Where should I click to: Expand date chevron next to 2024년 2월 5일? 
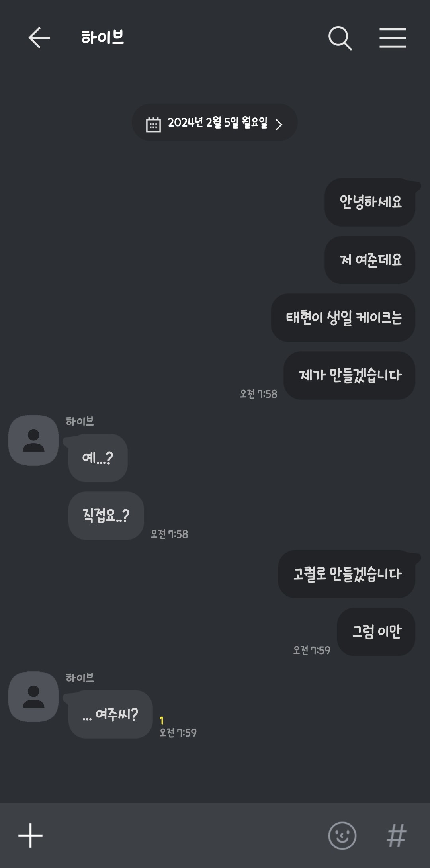[279, 124]
